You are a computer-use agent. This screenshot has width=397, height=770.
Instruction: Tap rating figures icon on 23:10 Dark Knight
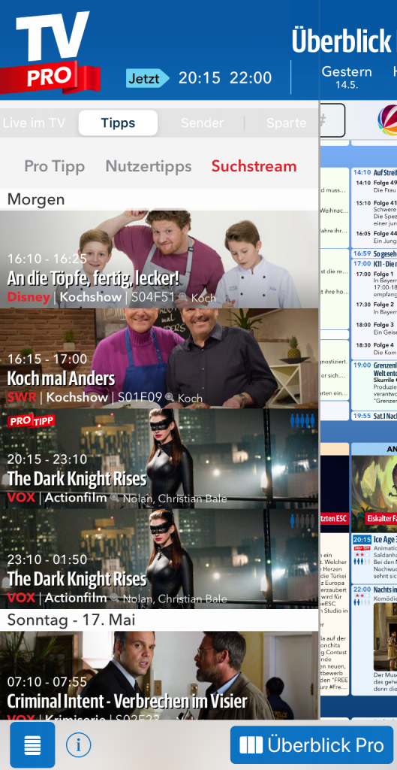tap(302, 522)
